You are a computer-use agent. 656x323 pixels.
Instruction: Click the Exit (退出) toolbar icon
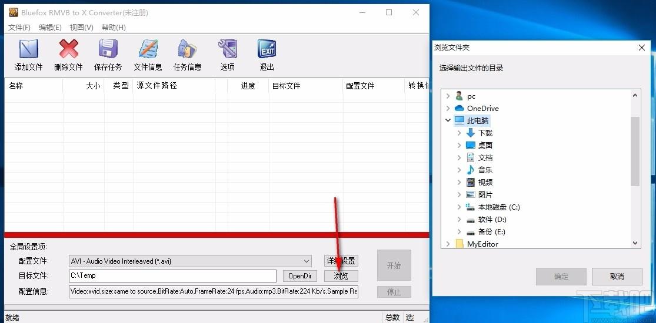(267, 49)
